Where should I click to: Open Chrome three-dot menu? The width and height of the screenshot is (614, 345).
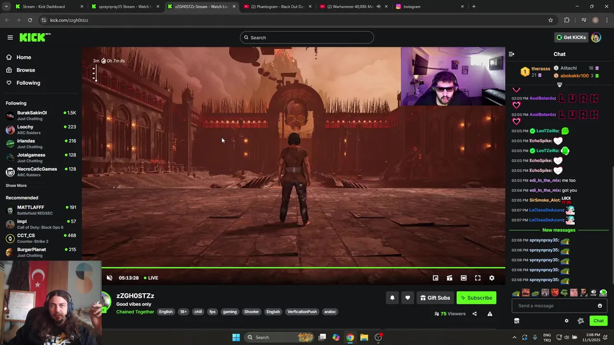607,20
